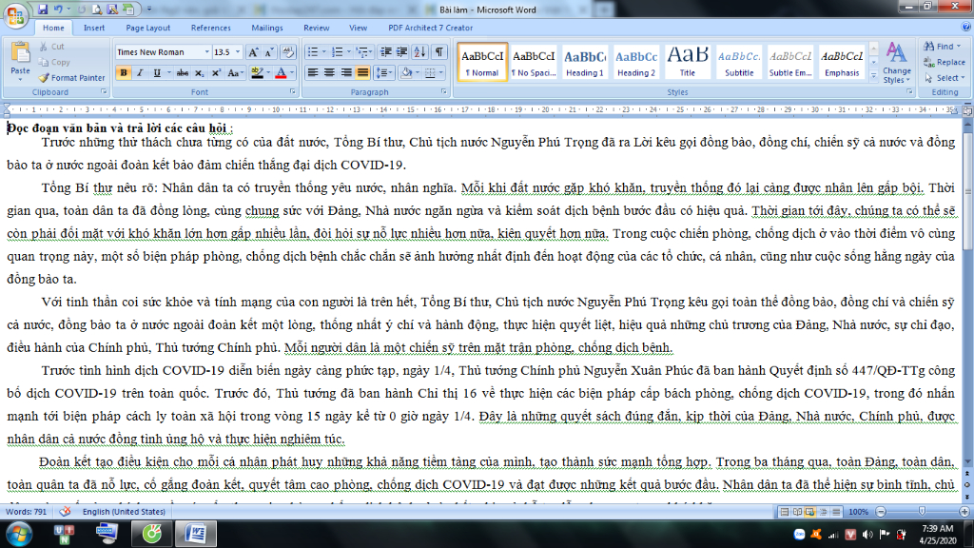Click the Copy button
The image size is (974, 548).
point(54,62)
